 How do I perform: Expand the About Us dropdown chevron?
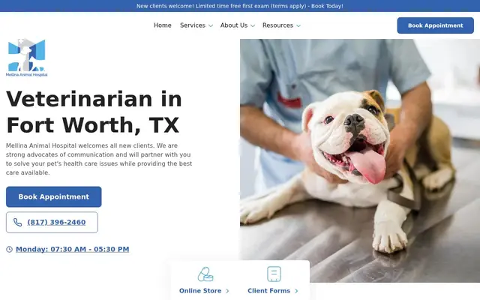[x=253, y=25]
